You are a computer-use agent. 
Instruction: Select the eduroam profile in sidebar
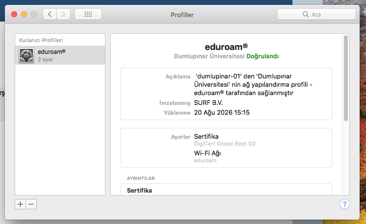[60, 55]
